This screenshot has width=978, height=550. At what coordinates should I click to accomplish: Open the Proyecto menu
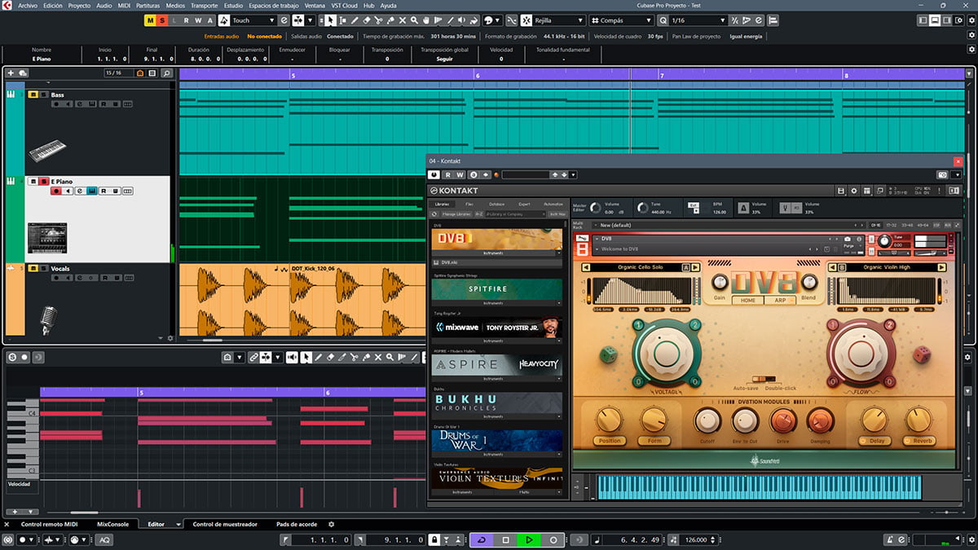point(79,5)
